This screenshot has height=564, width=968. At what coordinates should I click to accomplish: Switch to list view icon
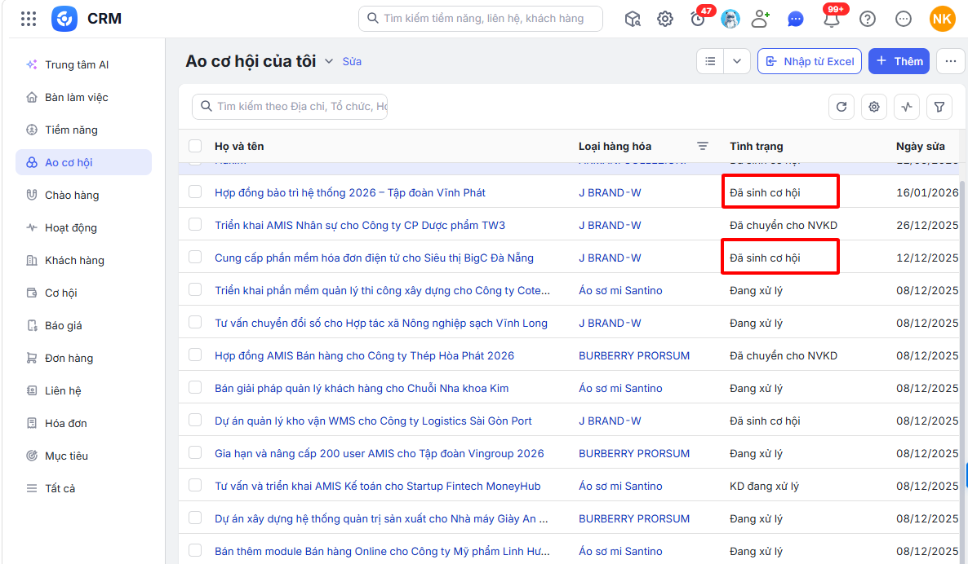(711, 61)
